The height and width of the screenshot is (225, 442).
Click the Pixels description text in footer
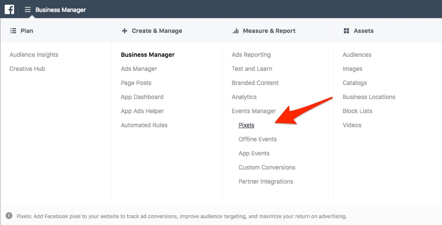click(x=182, y=216)
